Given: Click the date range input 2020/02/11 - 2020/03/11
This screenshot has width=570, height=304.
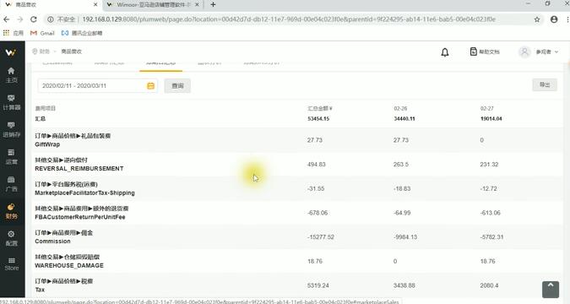Looking at the screenshot, I should click(x=97, y=86).
